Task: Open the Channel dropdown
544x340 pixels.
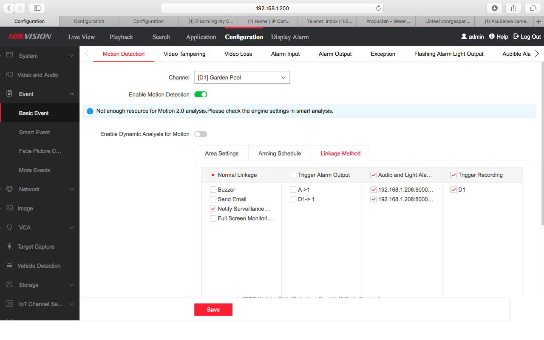Action: (x=242, y=77)
